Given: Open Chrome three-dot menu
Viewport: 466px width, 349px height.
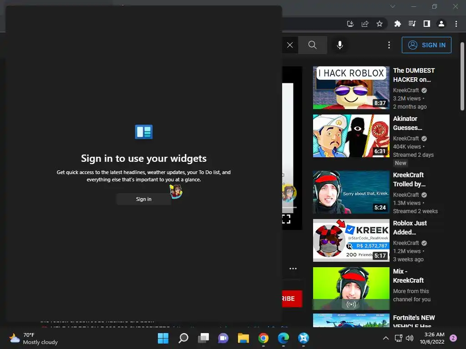Looking at the screenshot, I should coord(456,24).
